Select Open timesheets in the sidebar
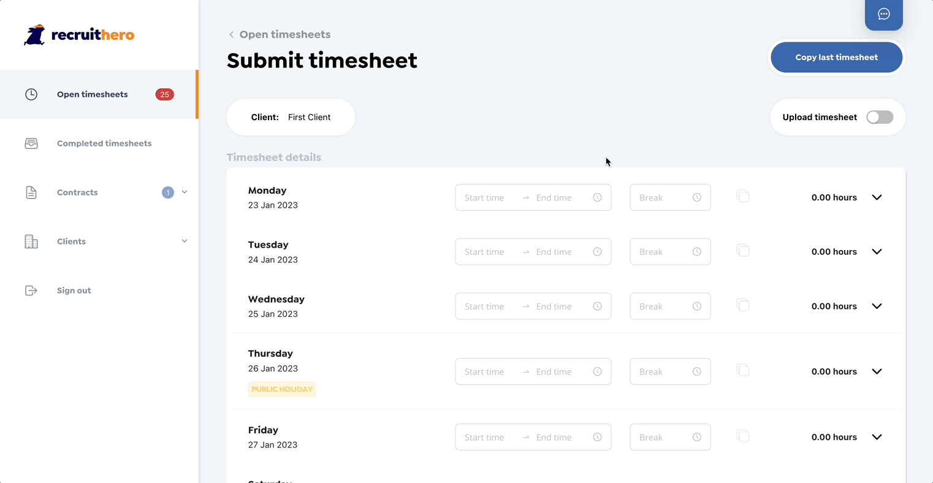Image resolution: width=933 pixels, height=483 pixels. point(92,94)
